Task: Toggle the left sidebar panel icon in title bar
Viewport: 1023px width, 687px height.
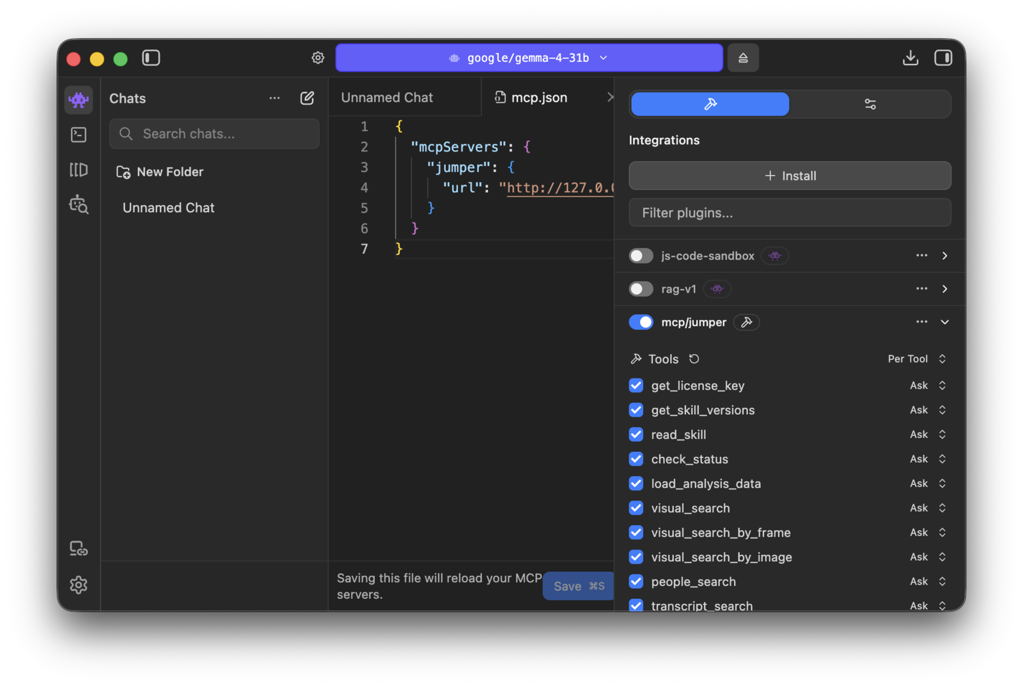Action: [151, 58]
